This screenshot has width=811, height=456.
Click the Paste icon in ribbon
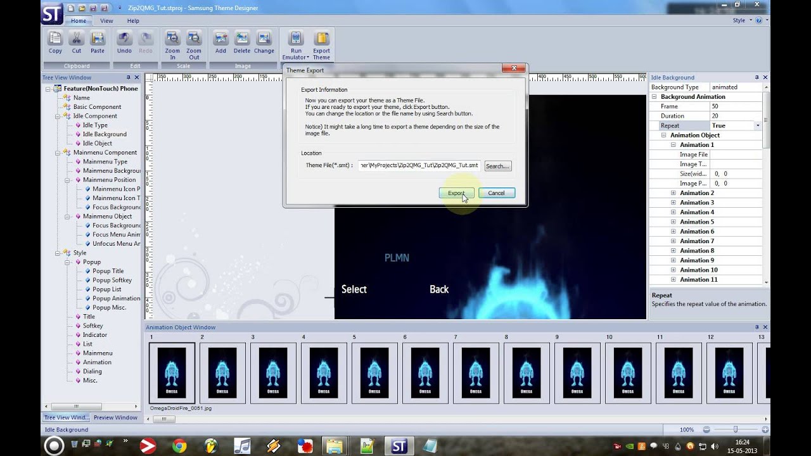(x=97, y=38)
